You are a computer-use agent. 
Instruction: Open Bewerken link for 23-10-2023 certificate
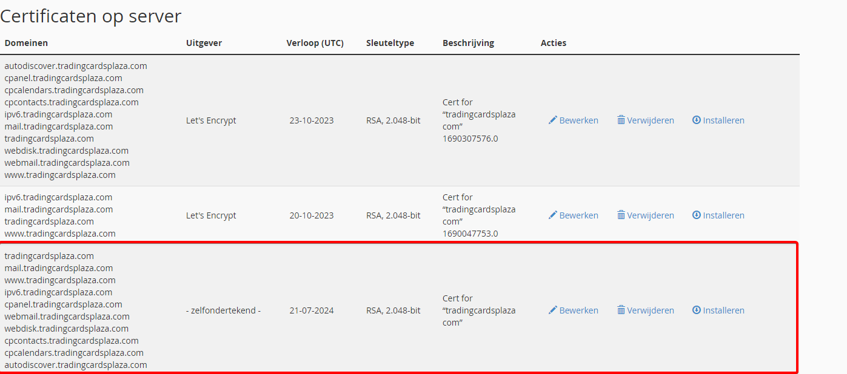(x=578, y=120)
